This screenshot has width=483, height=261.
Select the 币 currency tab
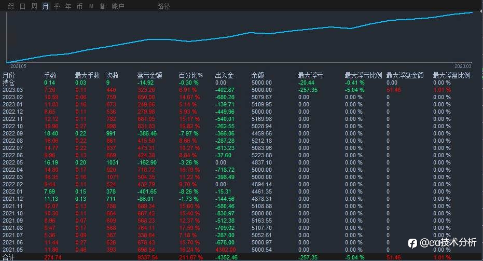coord(79,6)
